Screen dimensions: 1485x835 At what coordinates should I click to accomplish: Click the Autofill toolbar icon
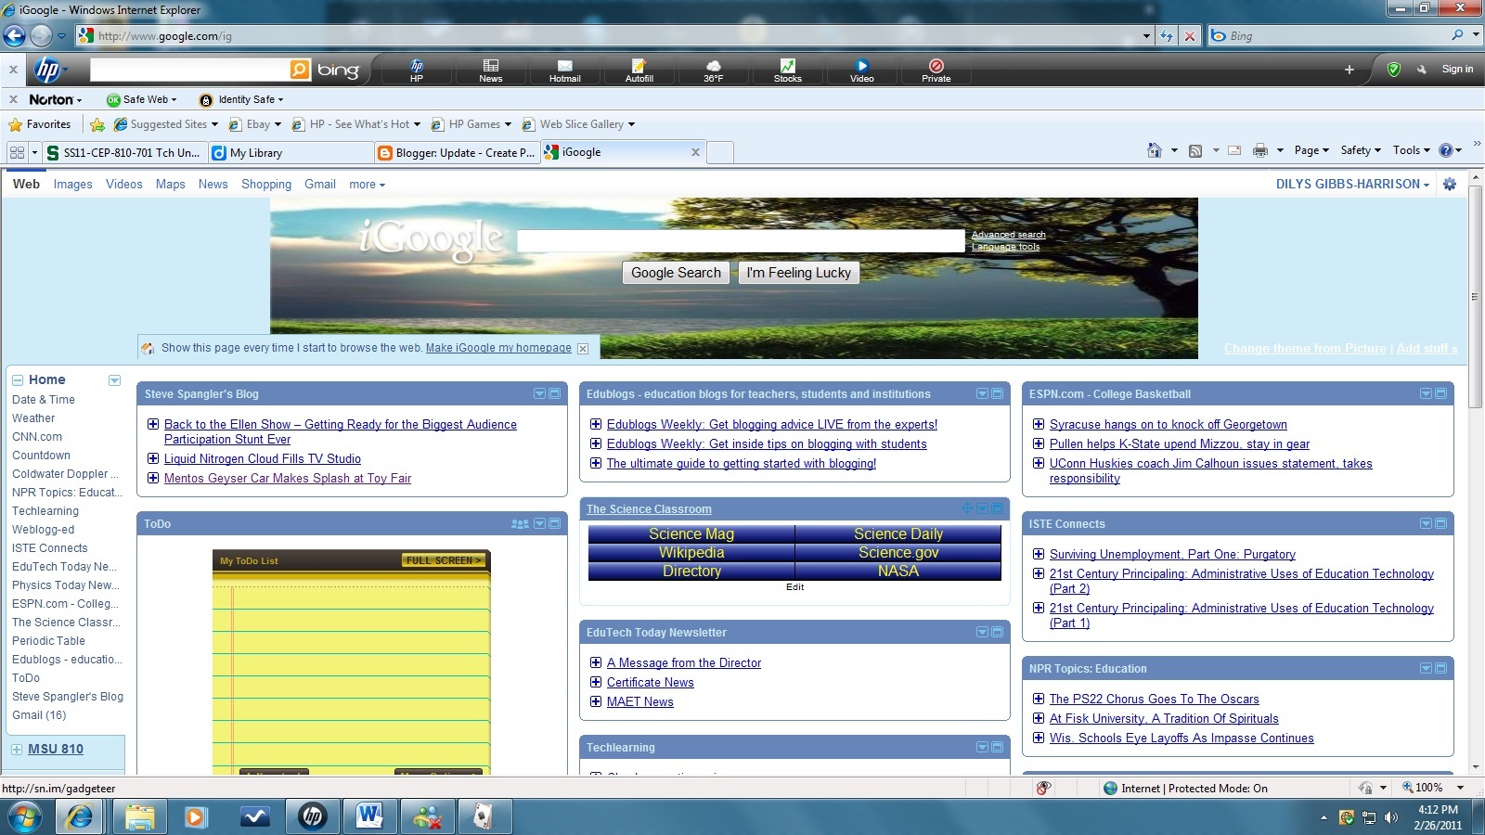click(639, 70)
